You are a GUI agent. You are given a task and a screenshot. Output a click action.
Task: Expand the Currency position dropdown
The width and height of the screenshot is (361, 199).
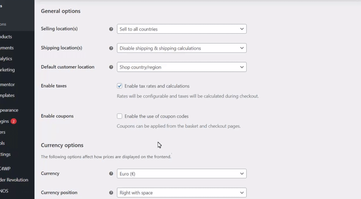[182, 193]
